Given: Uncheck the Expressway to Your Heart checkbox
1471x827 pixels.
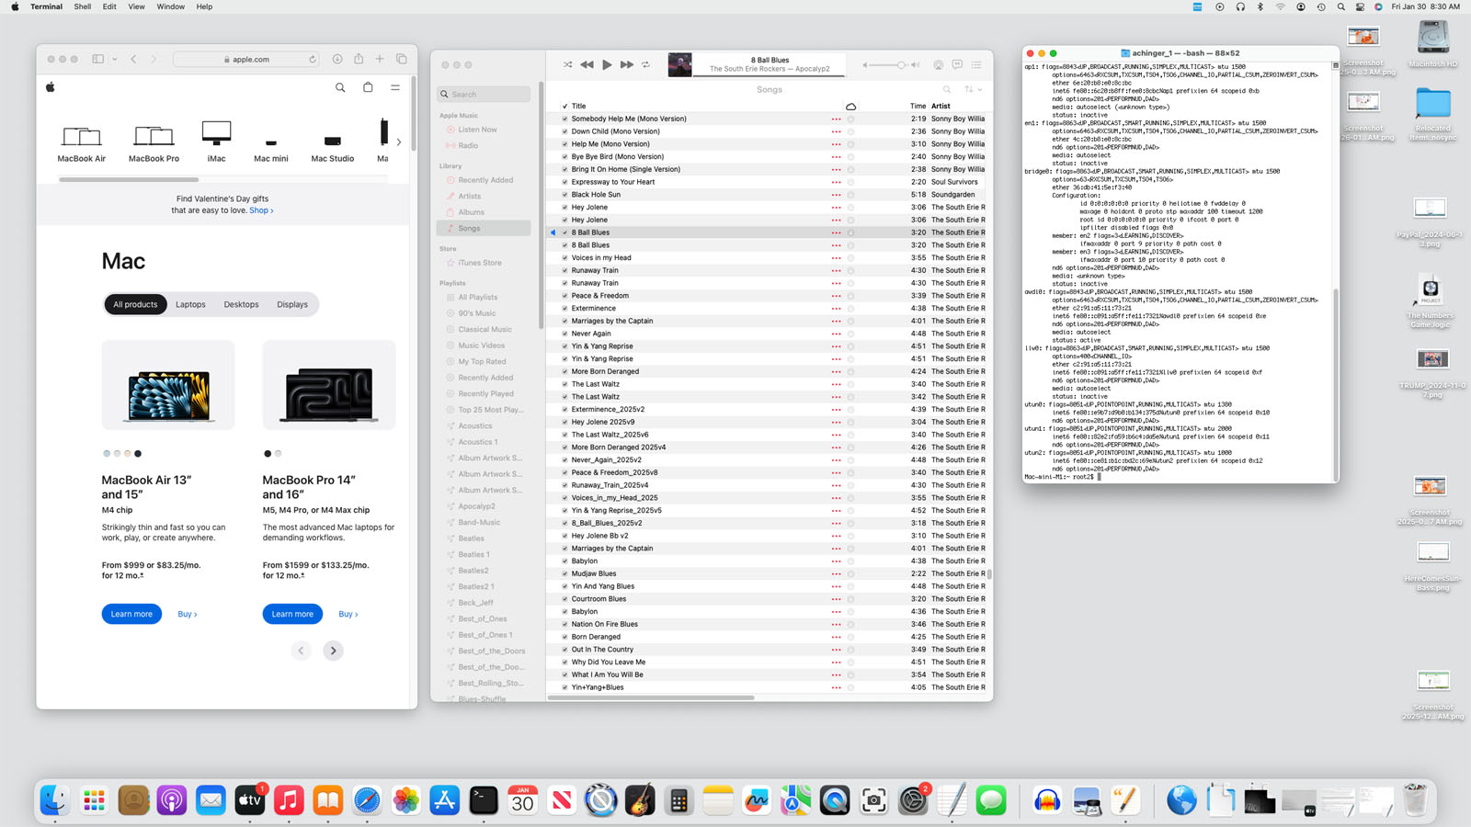Looking at the screenshot, I should coord(564,182).
